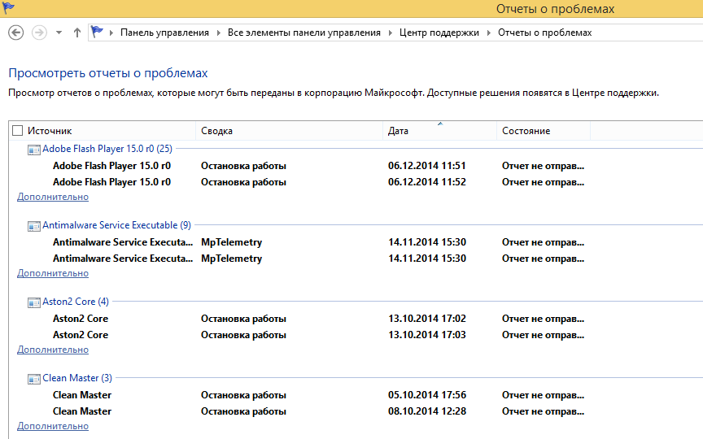Expand the arrow after 'Панель управления' breadcrumb

[218, 33]
